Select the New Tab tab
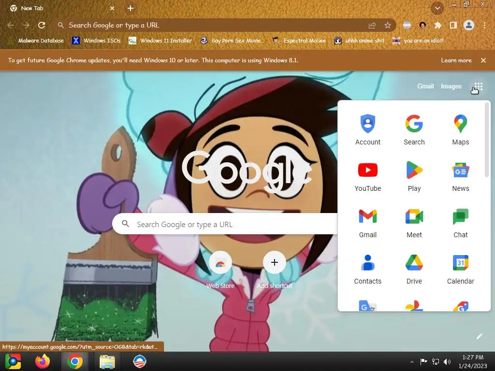The height and width of the screenshot is (371, 495). click(x=61, y=8)
